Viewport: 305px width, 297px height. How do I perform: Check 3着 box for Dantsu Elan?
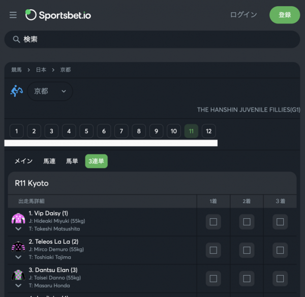coord(280,279)
